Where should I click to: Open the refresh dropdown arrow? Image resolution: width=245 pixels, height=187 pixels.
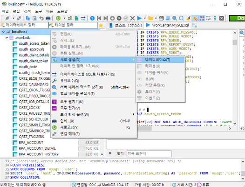64,18
